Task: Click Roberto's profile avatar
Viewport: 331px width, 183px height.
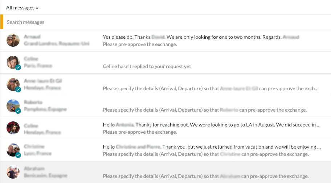Action: 13,106
